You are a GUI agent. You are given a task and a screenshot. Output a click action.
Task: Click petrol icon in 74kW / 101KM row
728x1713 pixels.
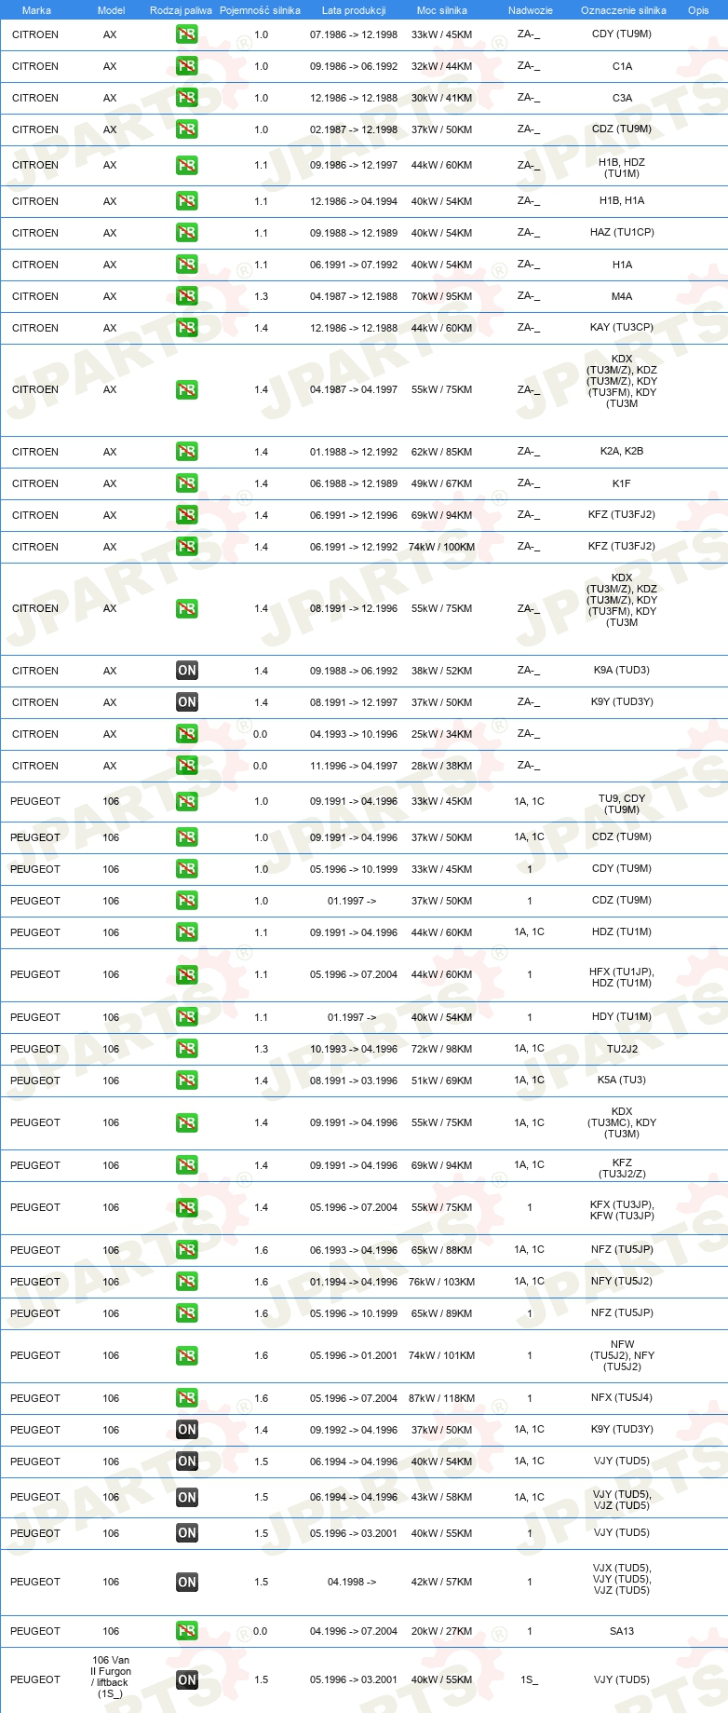187,1355
